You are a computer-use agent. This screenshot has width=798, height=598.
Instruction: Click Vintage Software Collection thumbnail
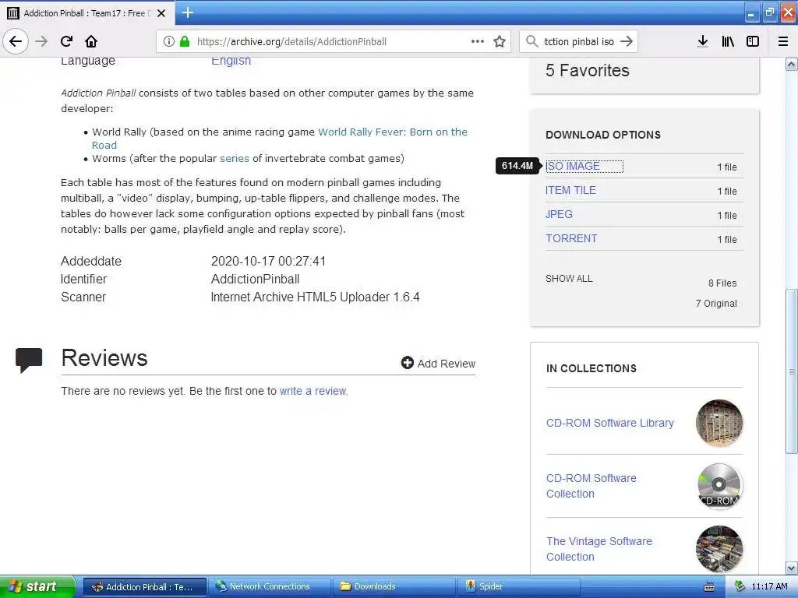719,549
